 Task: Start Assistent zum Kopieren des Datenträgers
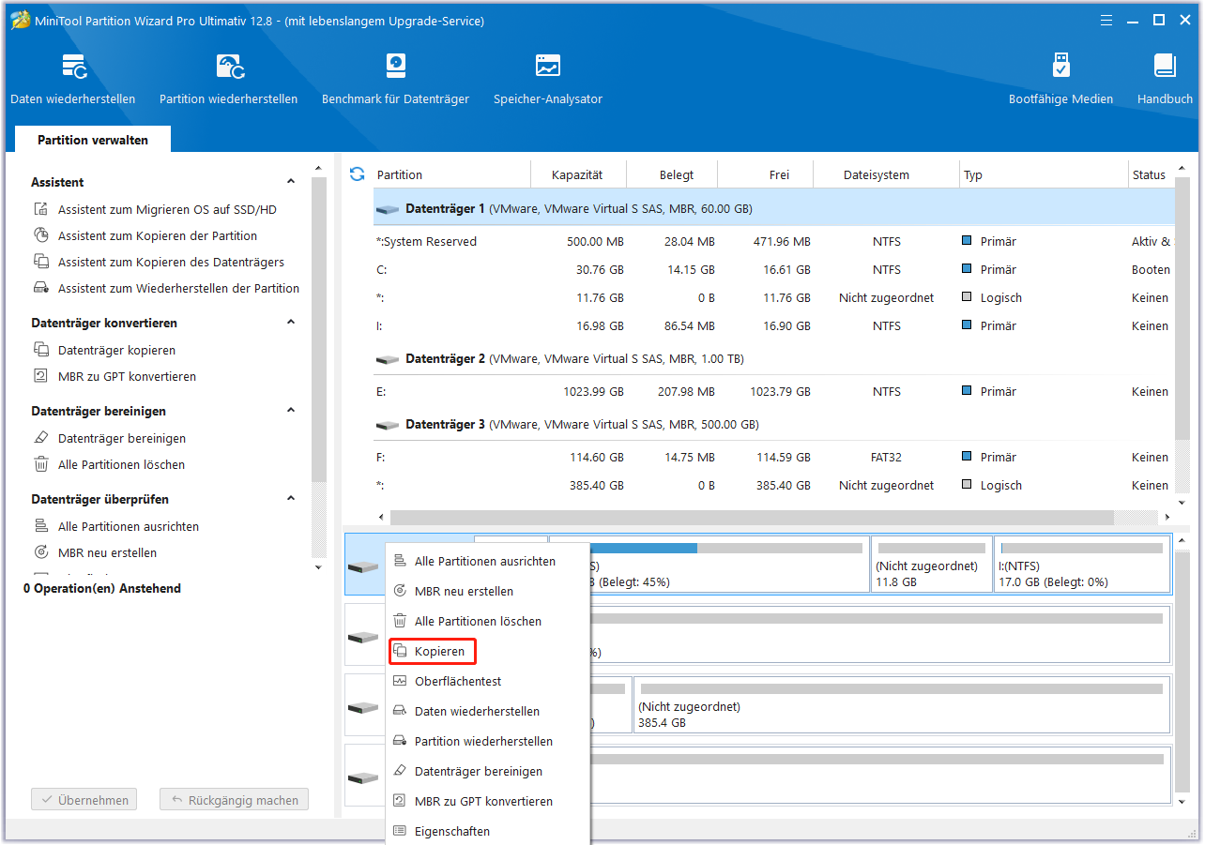click(x=159, y=263)
